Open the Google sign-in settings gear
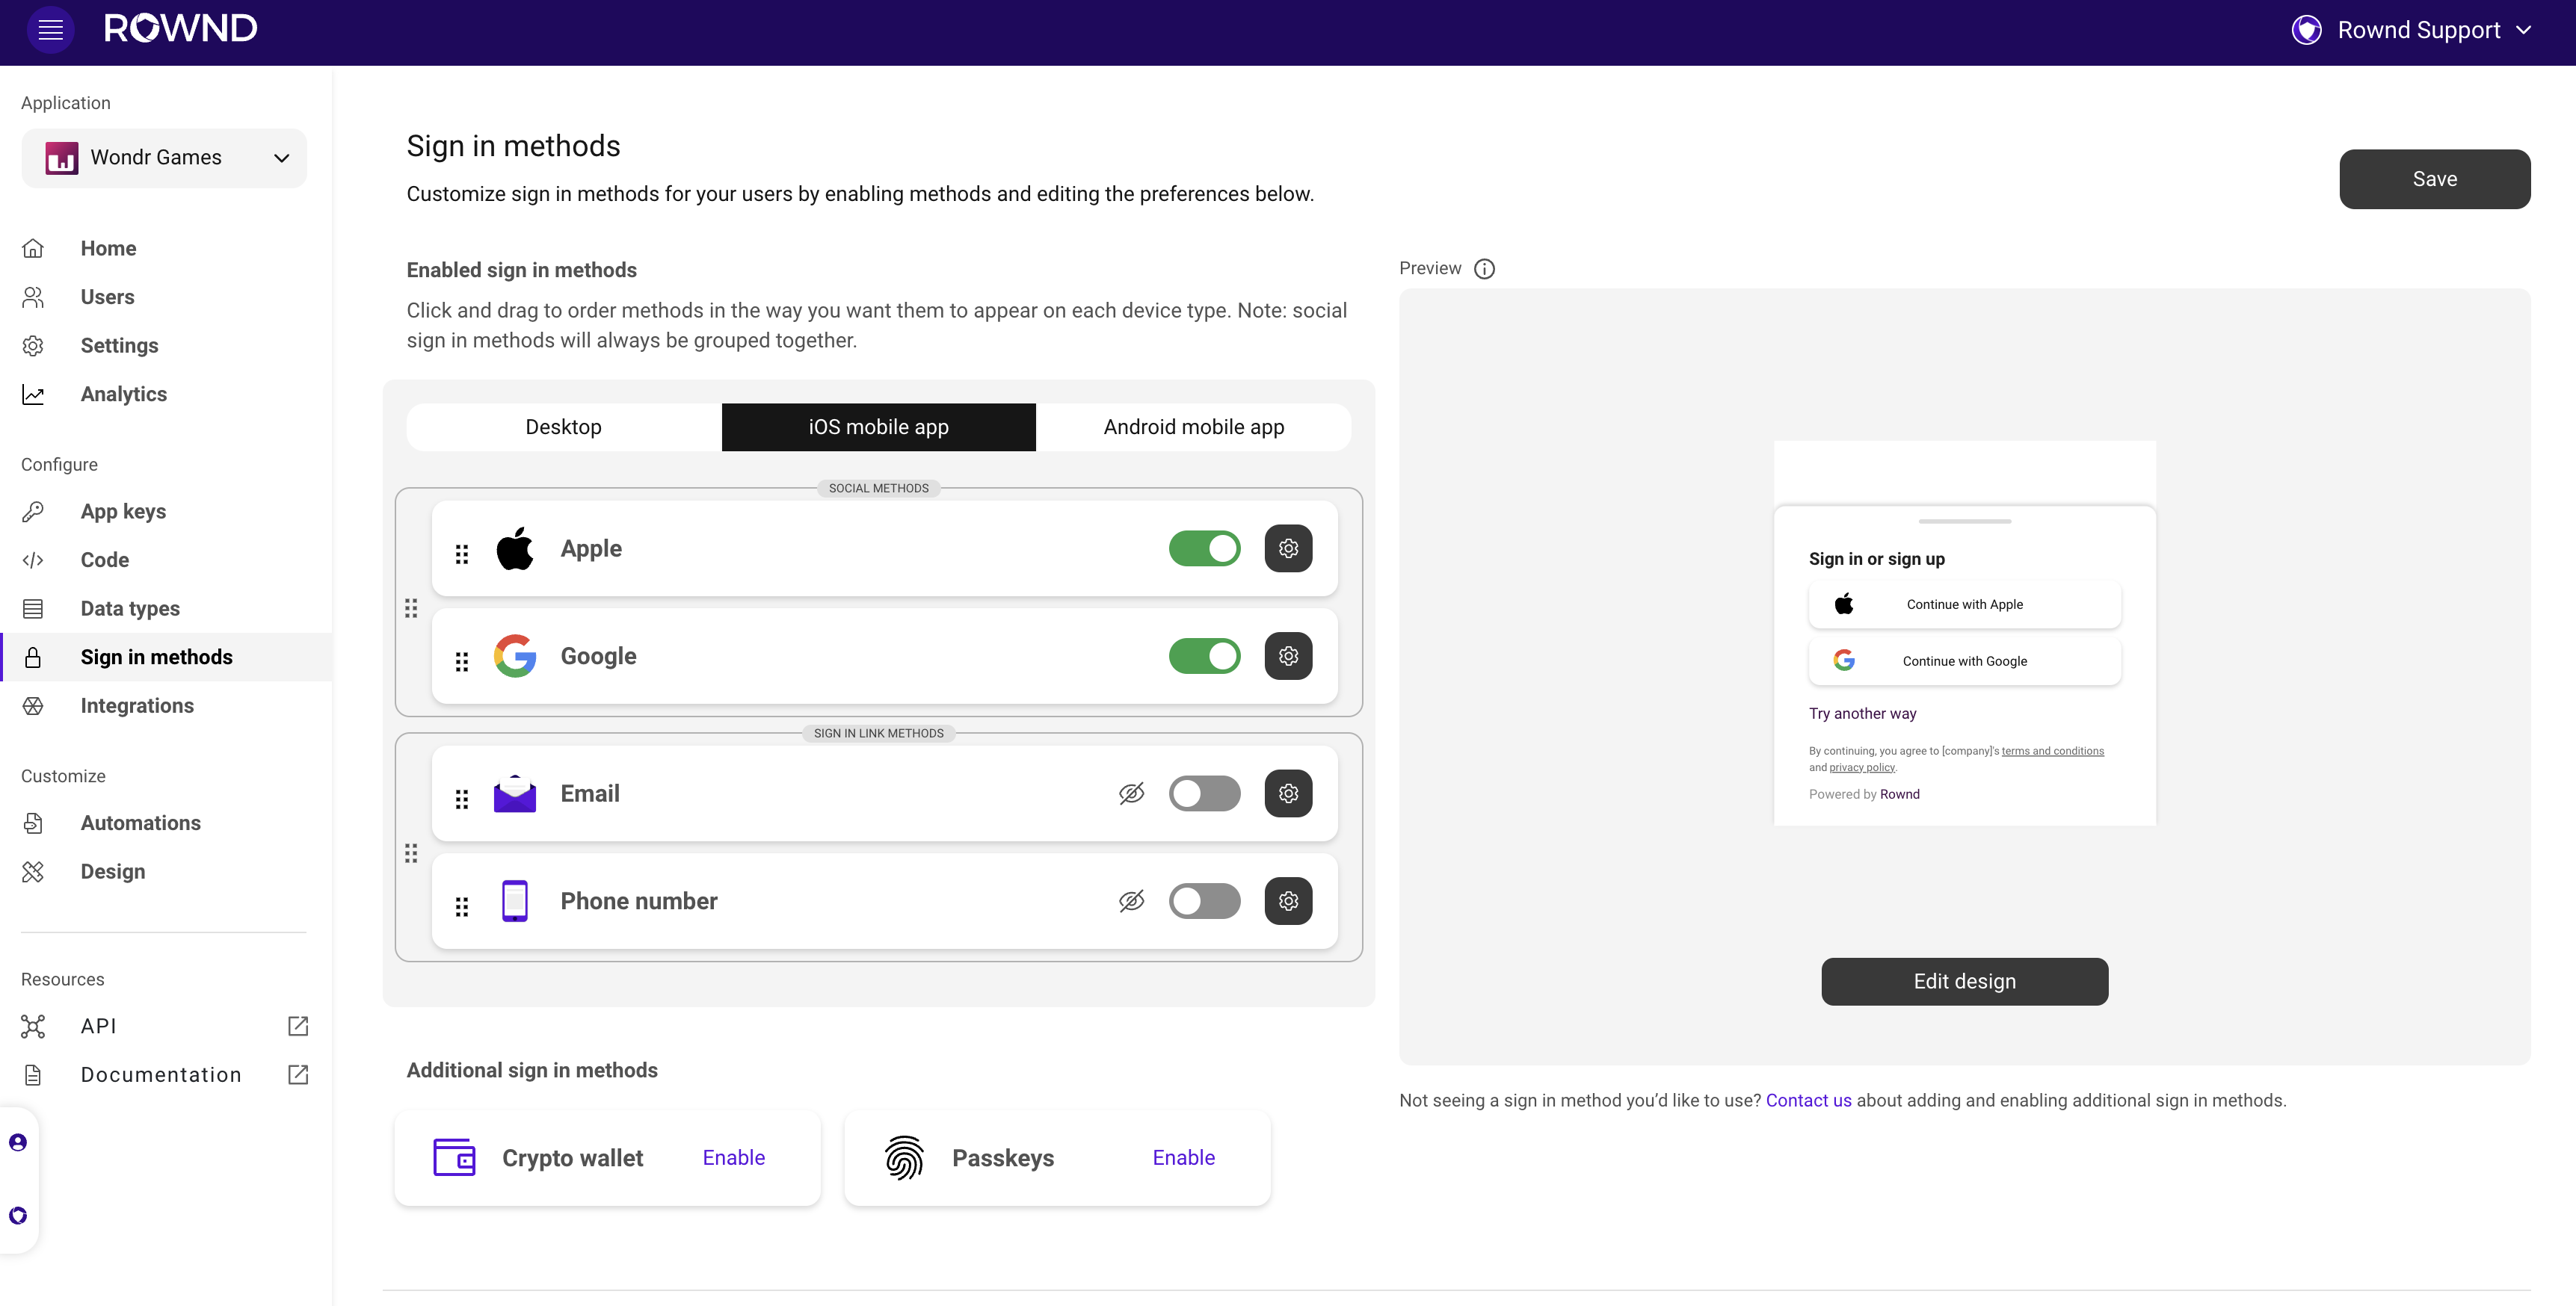 pos(1288,655)
